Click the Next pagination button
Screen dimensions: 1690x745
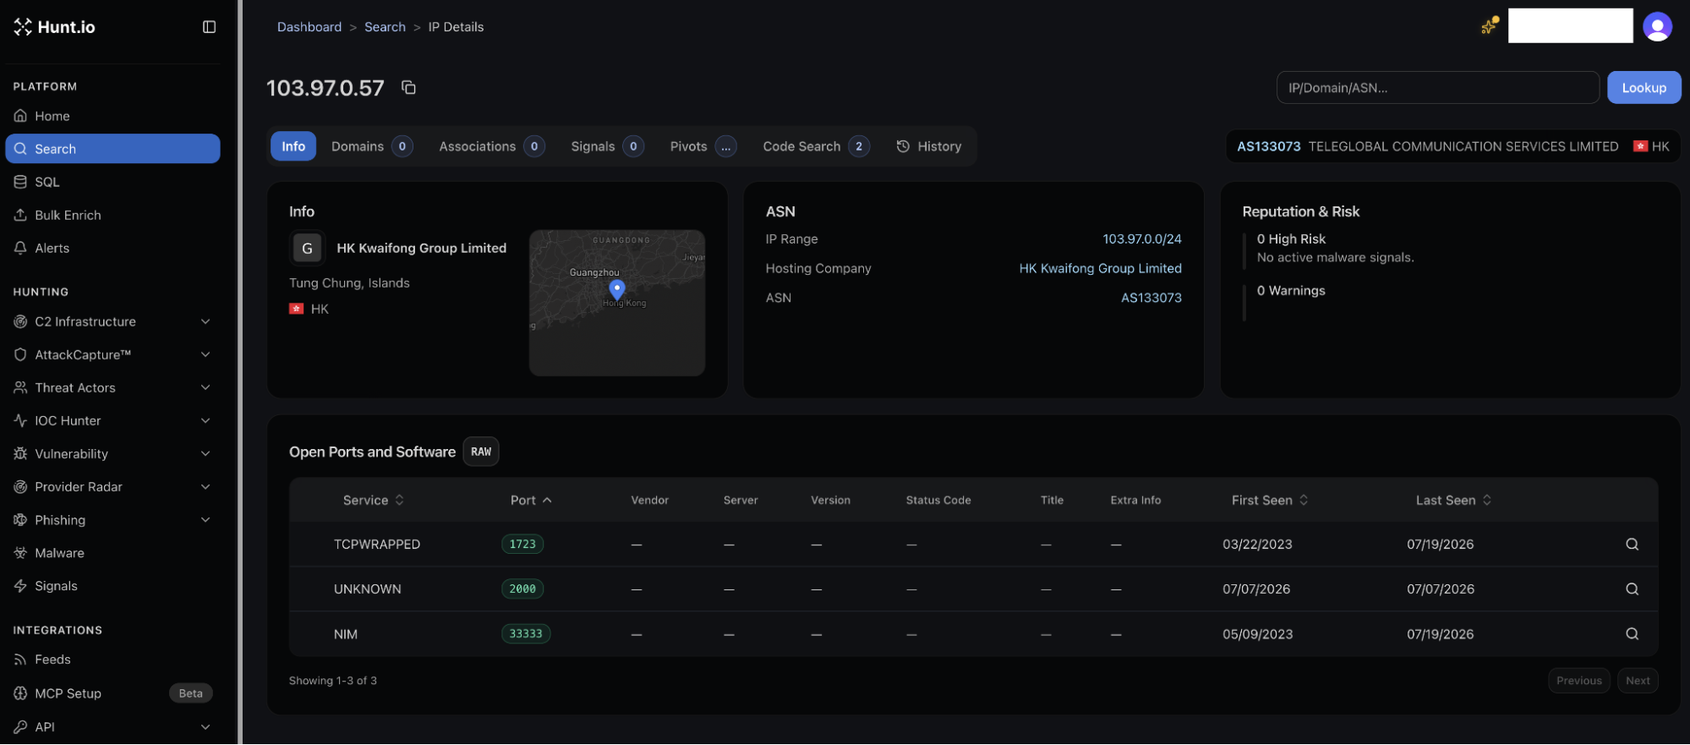[x=1638, y=681]
